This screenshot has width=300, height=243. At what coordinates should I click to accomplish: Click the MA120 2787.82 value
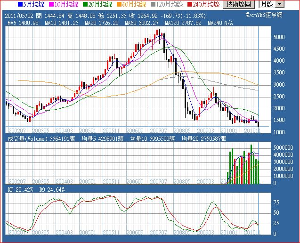[183, 23]
